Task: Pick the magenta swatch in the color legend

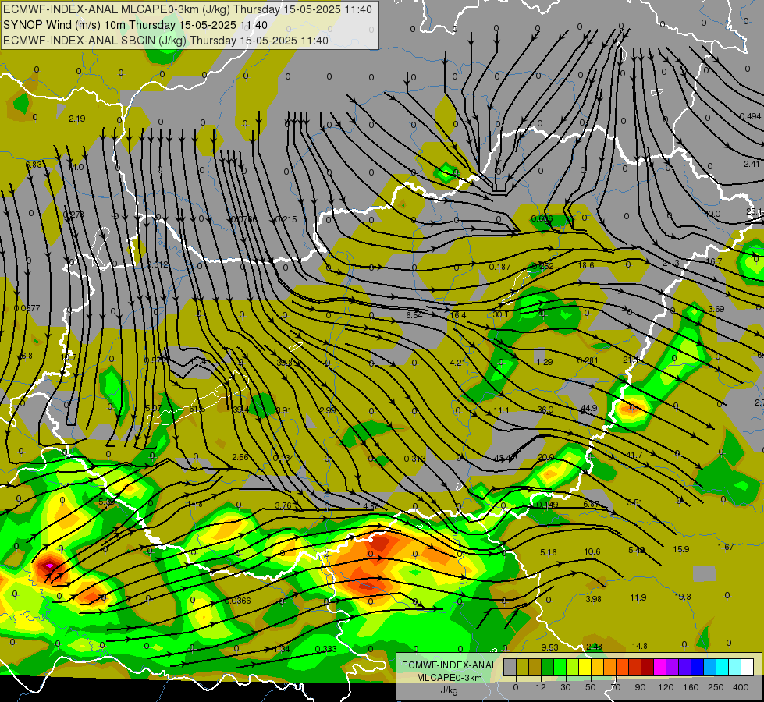Action: [x=659, y=667]
